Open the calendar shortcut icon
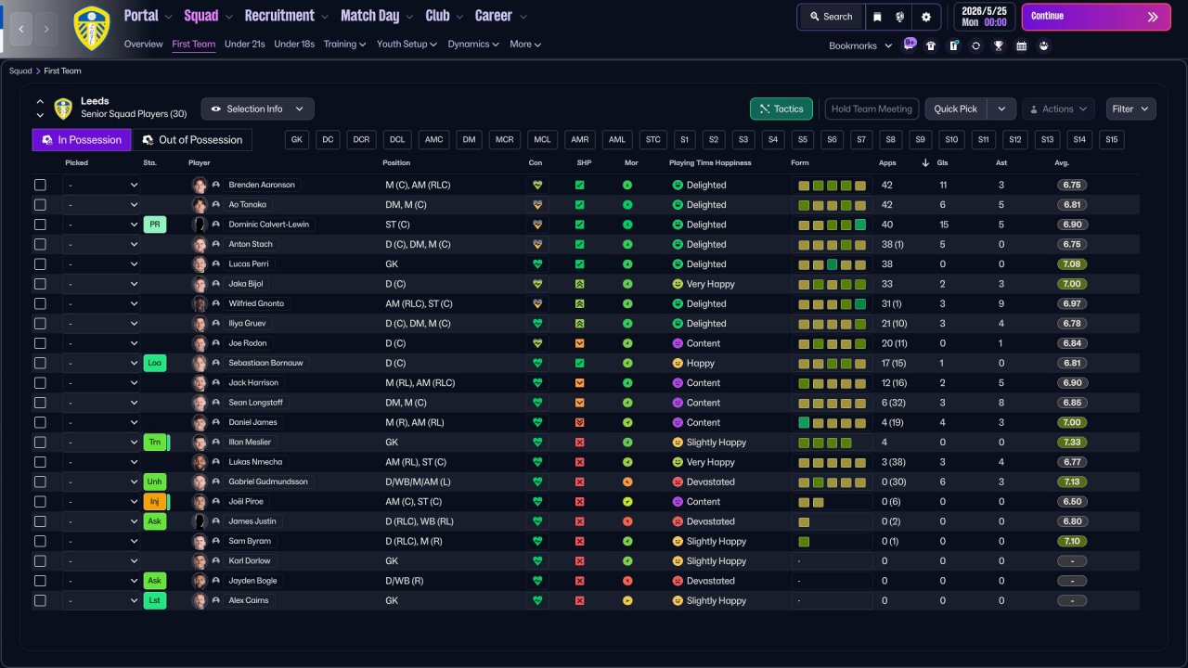1188x668 pixels. coord(1021,45)
